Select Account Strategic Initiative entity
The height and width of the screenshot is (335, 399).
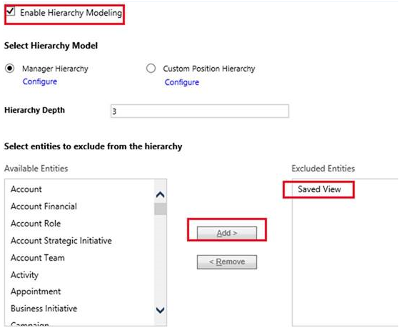(x=61, y=241)
